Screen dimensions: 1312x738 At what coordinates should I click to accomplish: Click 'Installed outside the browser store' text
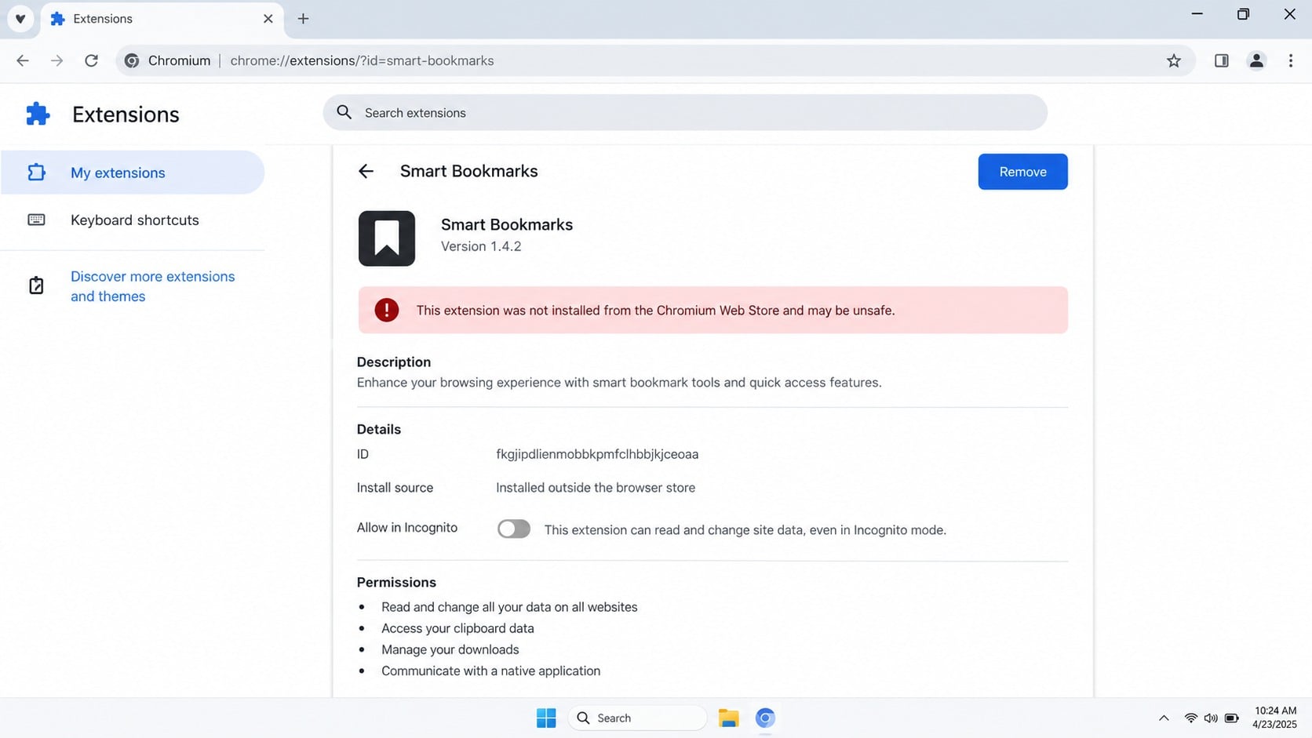(x=596, y=488)
